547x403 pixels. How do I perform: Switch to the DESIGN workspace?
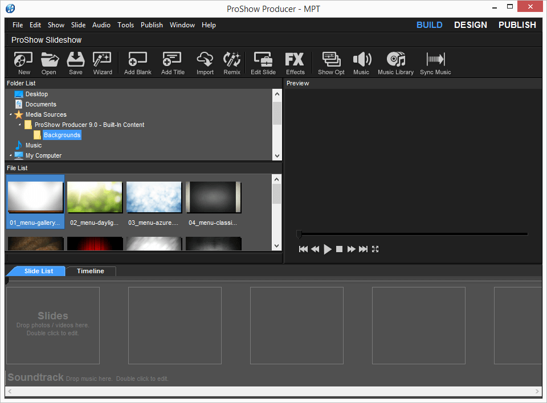click(x=470, y=25)
